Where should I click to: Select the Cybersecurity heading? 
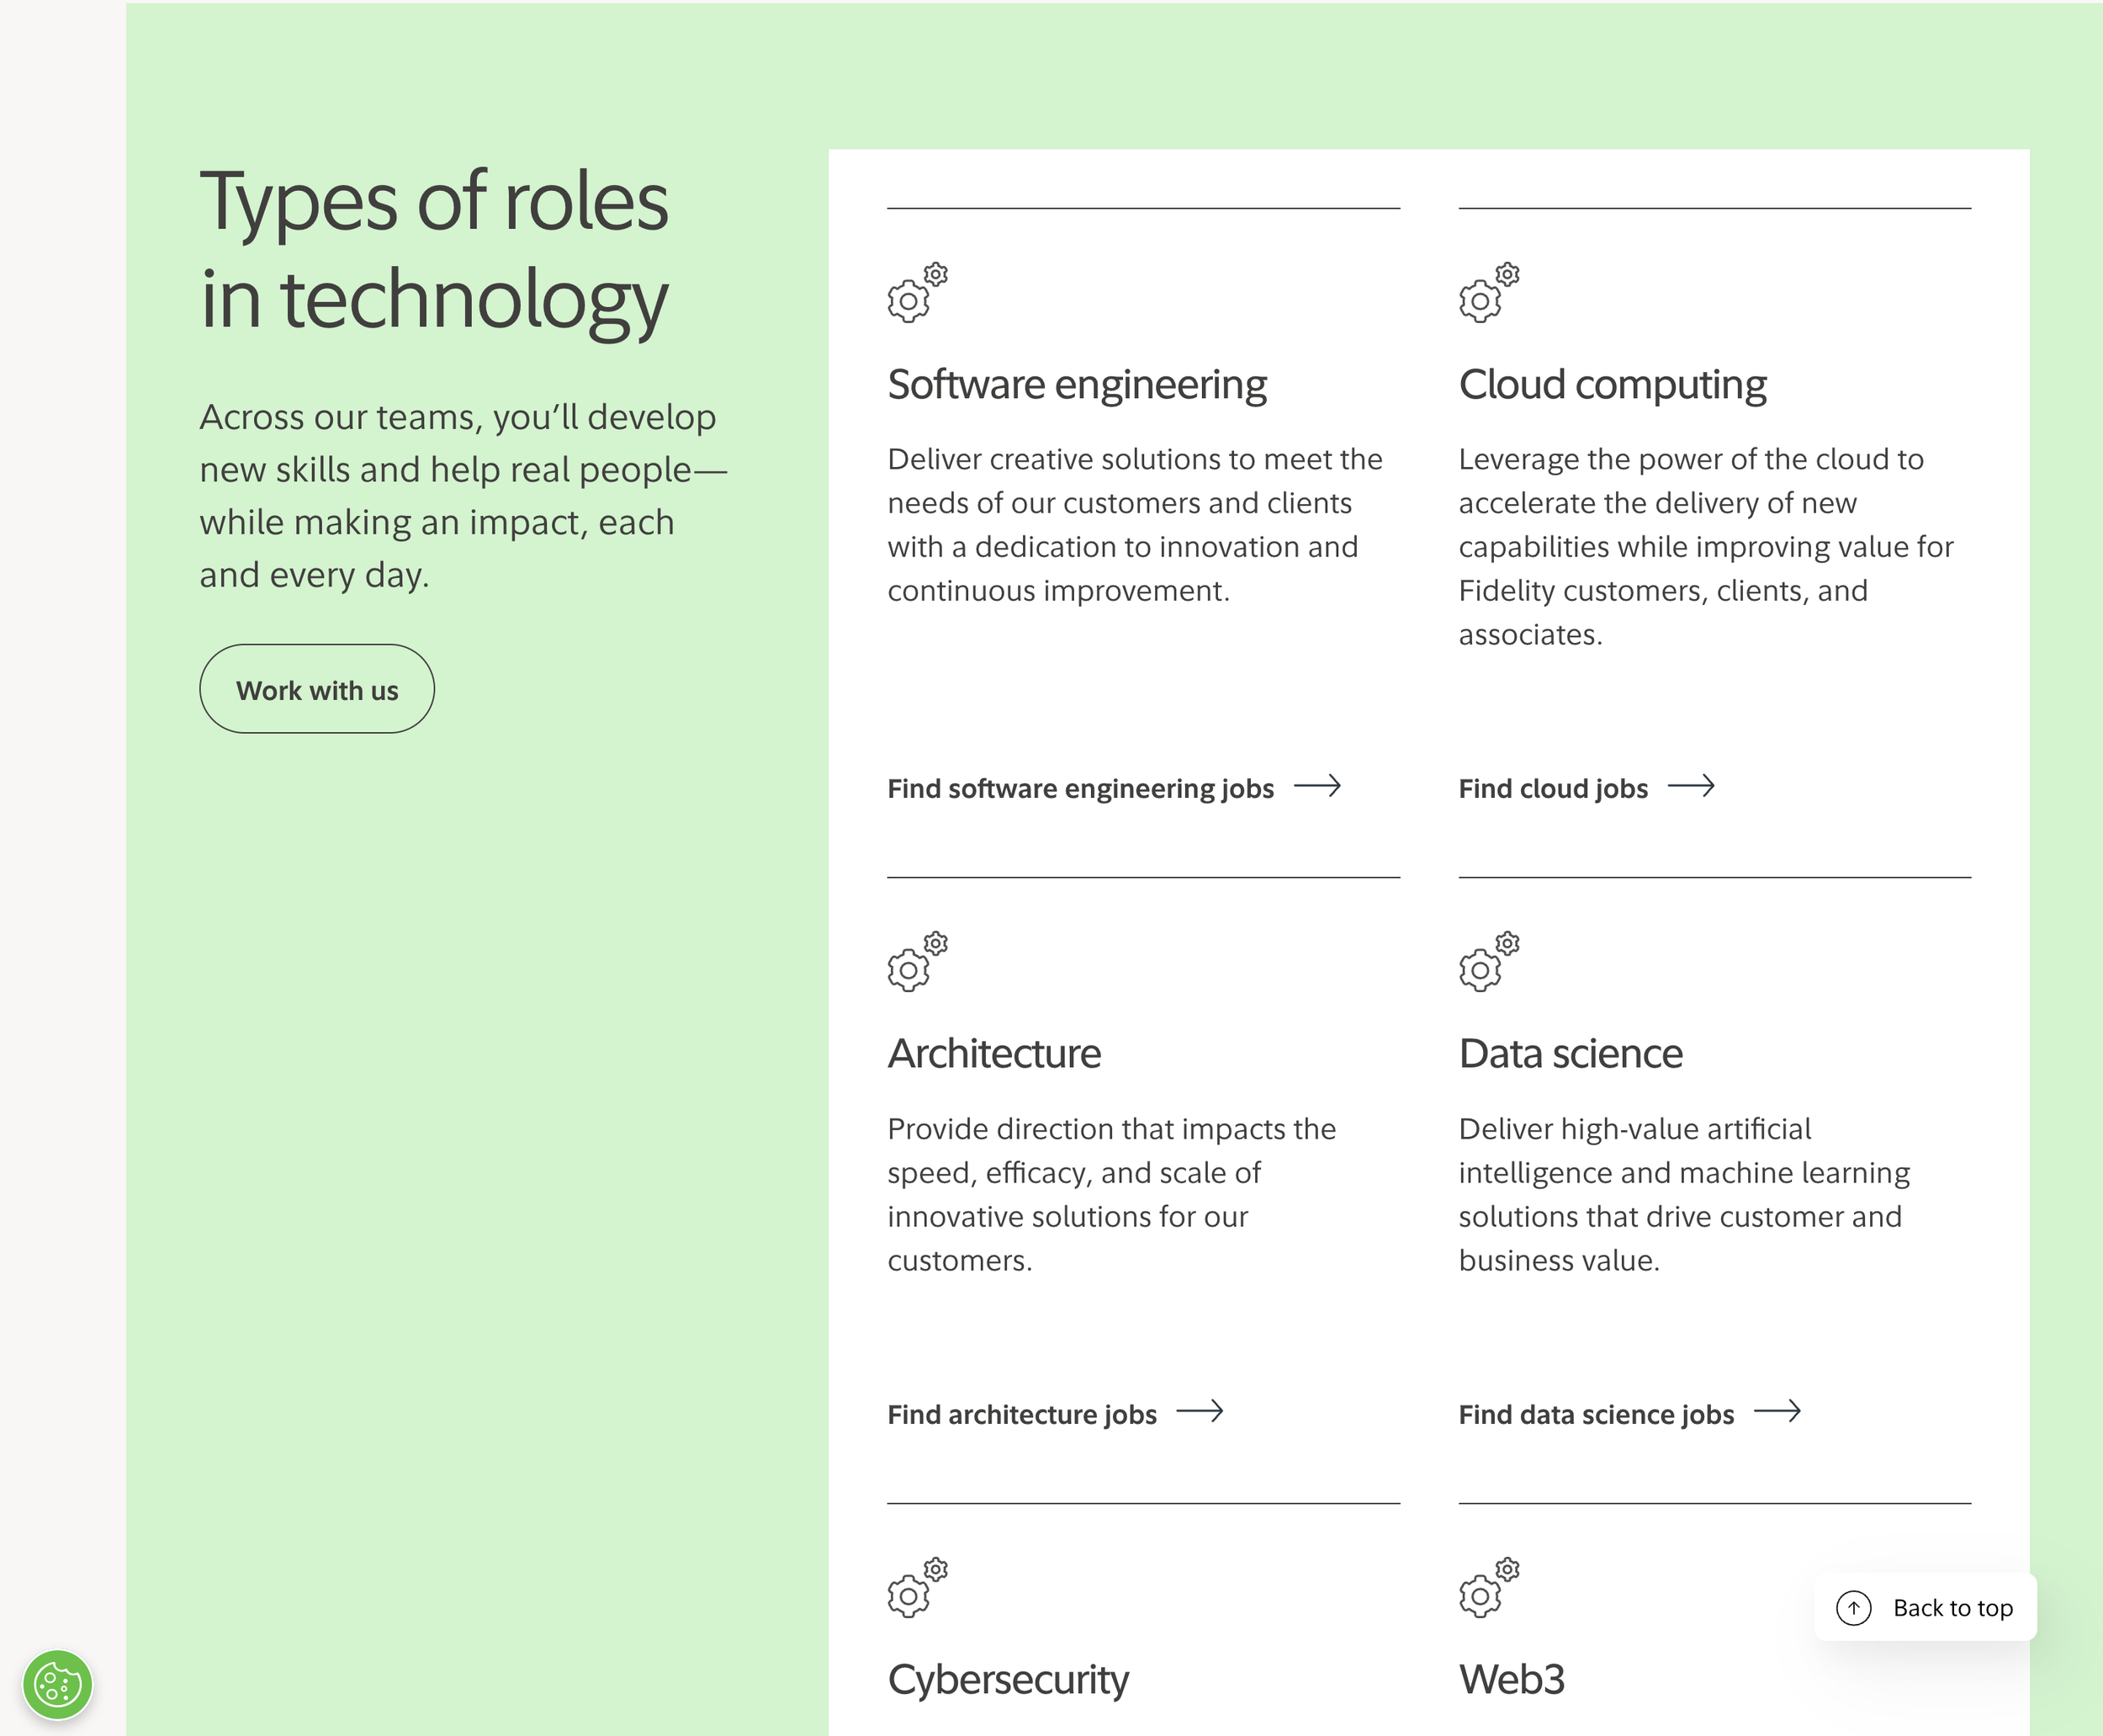point(1009,1680)
